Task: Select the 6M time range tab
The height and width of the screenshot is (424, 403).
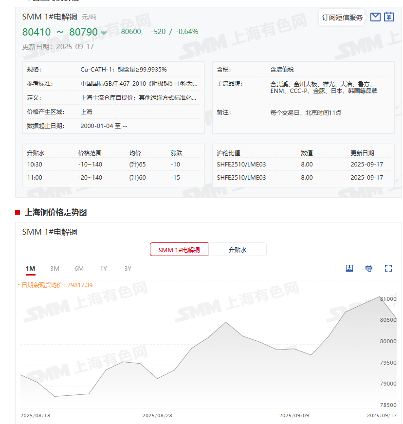Action: (79, 269)
